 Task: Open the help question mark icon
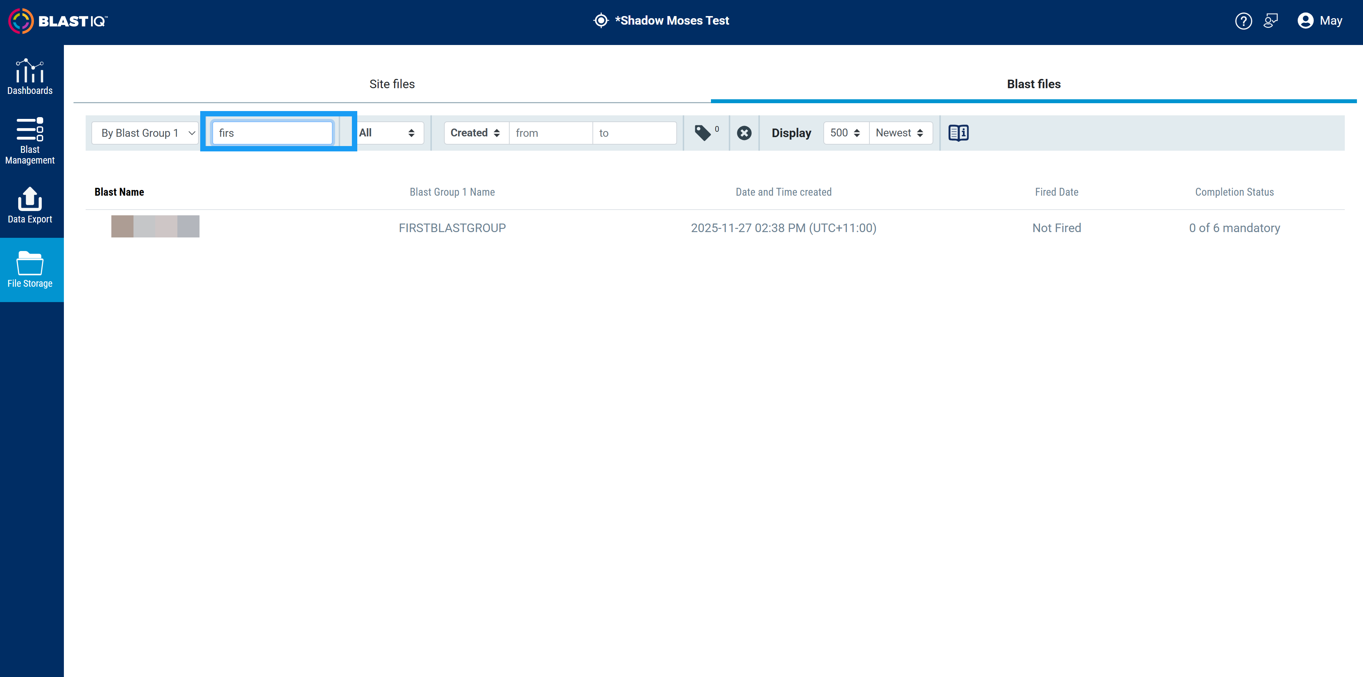1243,21
